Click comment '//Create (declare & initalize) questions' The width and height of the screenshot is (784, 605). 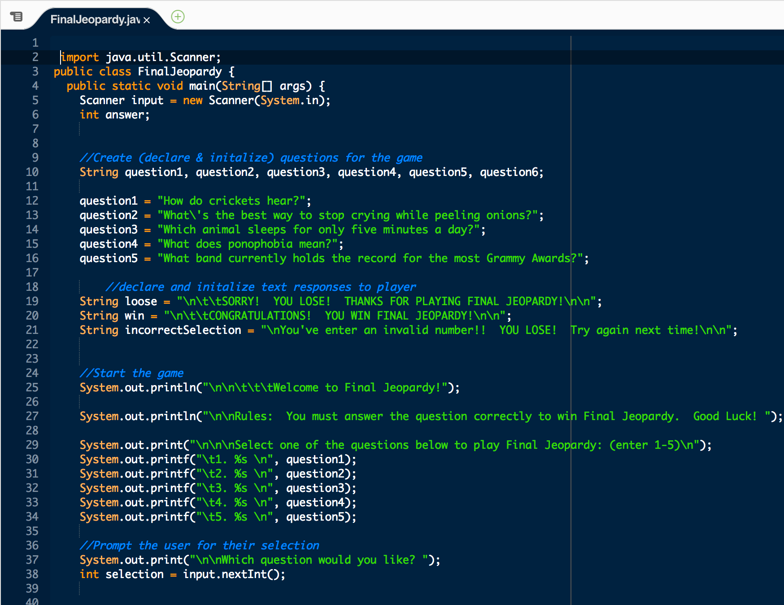click(209, 158)
